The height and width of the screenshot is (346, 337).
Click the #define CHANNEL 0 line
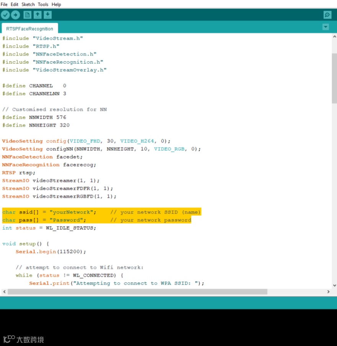[34, 86]
